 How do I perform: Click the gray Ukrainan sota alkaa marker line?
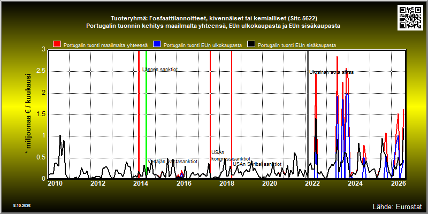click(x=308, y=114)
